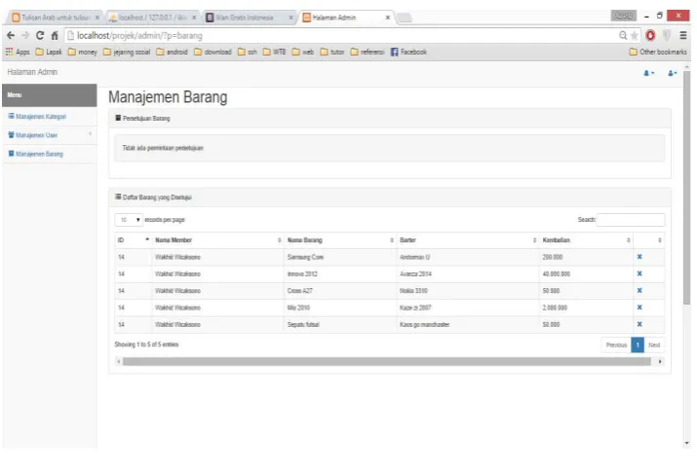Go back using the browser back arrow

pyautogui.click(x=11, y=35)
